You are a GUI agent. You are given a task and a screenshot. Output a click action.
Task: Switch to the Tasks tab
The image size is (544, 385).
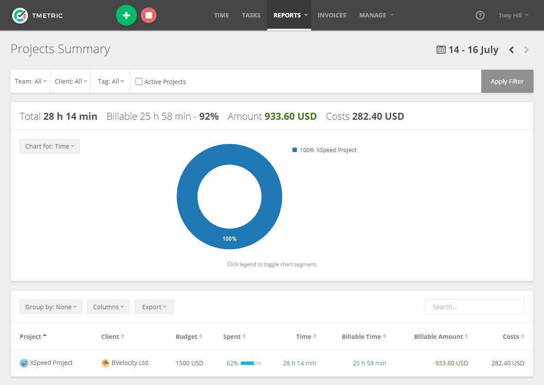pyautogui.click(x=251, y=15)
